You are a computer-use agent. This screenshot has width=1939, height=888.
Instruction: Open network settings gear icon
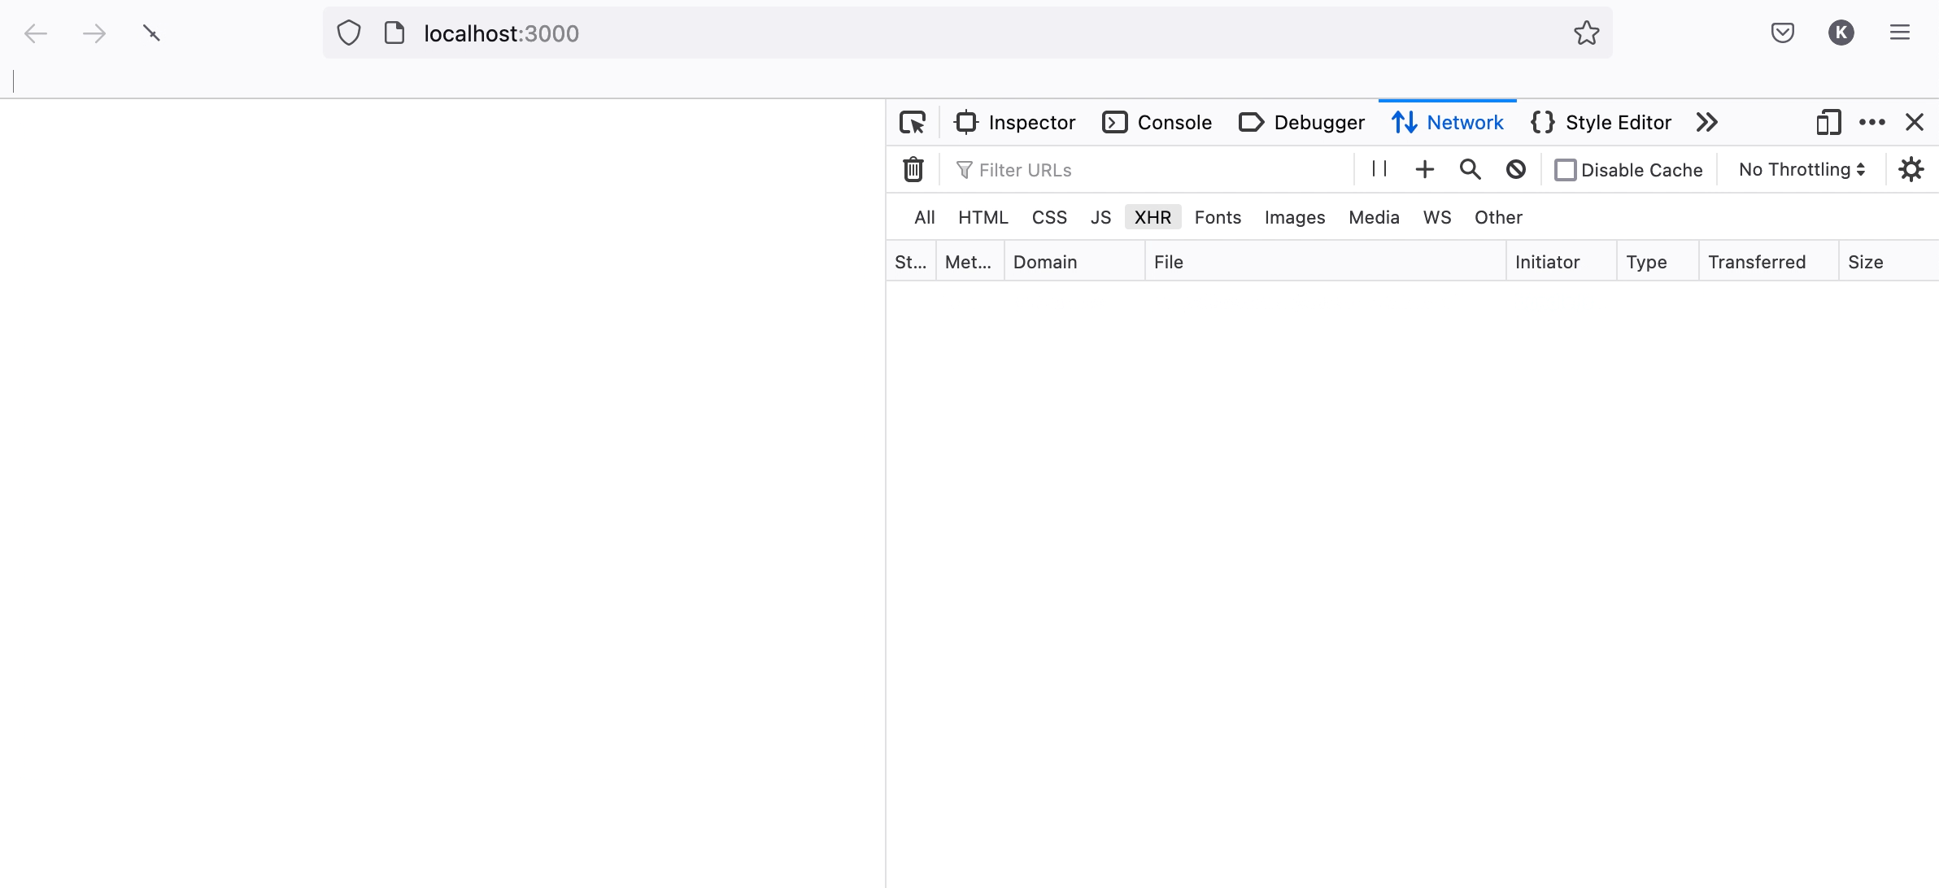click(1911, 169)
